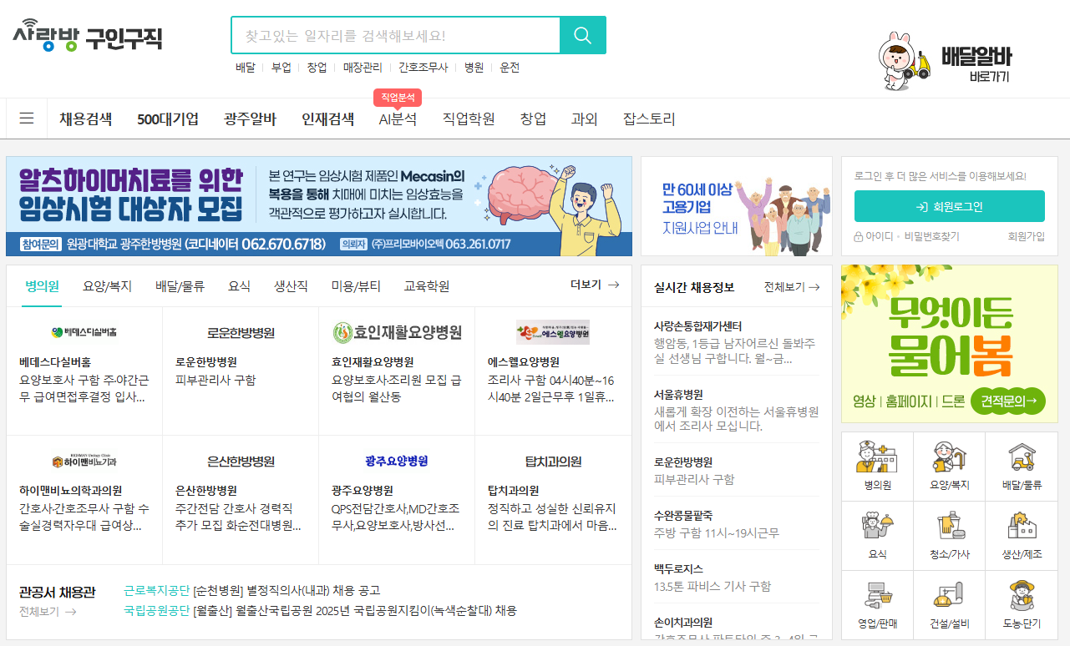Open 서울휴병원 realtime listing
1070x646 pixels.
coord(737,410)
